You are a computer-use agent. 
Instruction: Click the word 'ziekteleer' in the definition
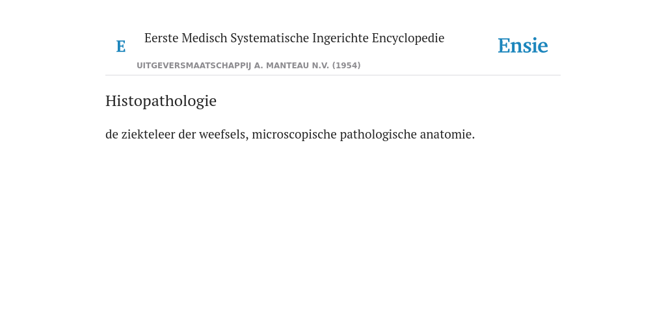(x=148, y=134)
